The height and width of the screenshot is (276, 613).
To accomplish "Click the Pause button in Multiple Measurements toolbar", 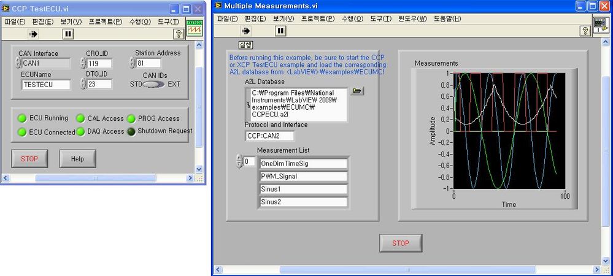I will coord(280,31).
